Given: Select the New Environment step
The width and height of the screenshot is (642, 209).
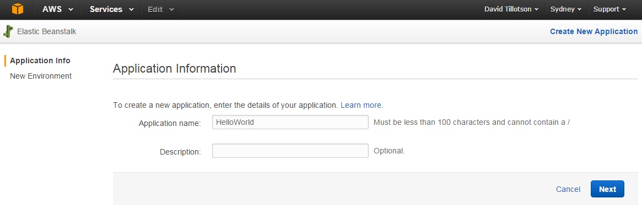Looking at the screenshot, I should tap(41, 76).
